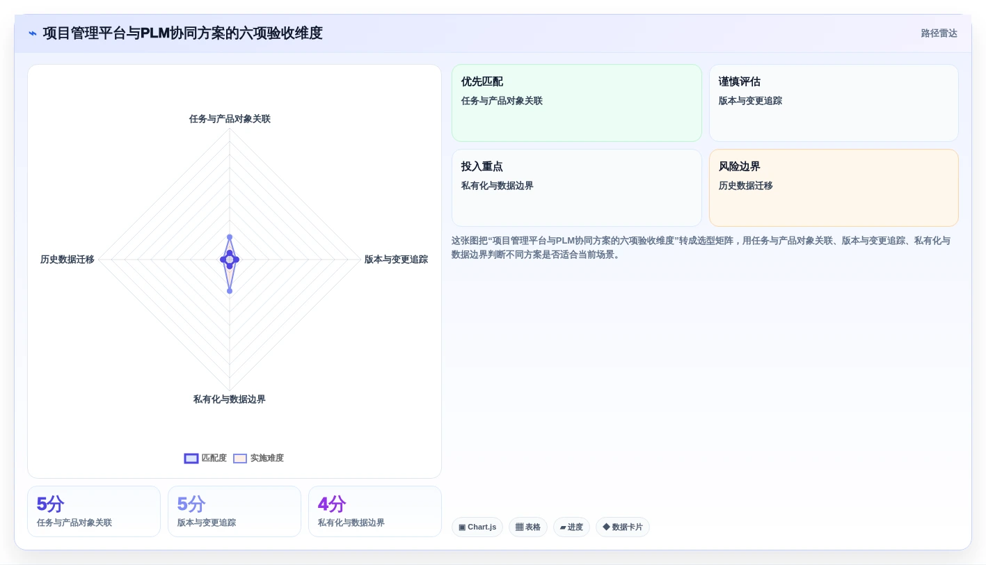Select the 数据卡片 tag chip
Viewport: 986px width, 565px height.
click(x=623, y=527)
